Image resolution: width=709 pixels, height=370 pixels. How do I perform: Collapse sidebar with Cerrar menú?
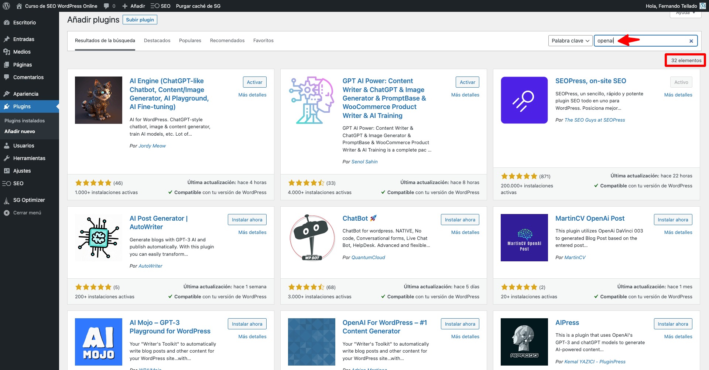(27, 213)
